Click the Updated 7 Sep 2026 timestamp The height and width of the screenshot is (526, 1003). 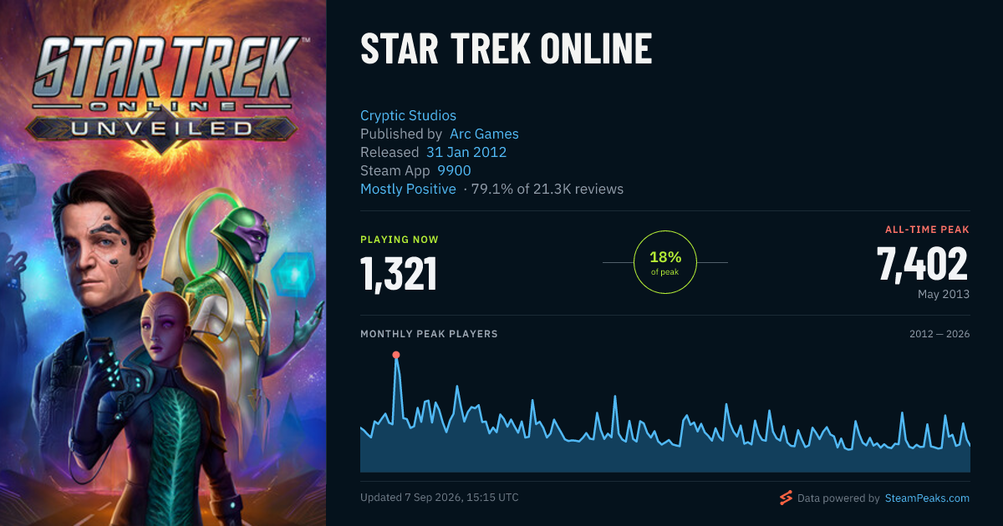click(x=440, y=498)
